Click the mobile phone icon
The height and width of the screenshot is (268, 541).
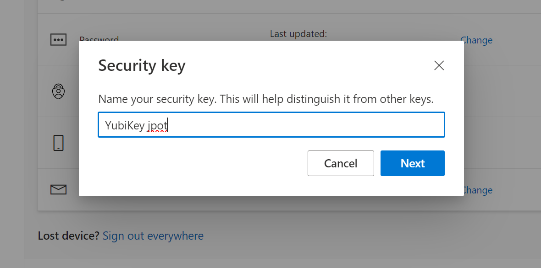coord(58,142)
